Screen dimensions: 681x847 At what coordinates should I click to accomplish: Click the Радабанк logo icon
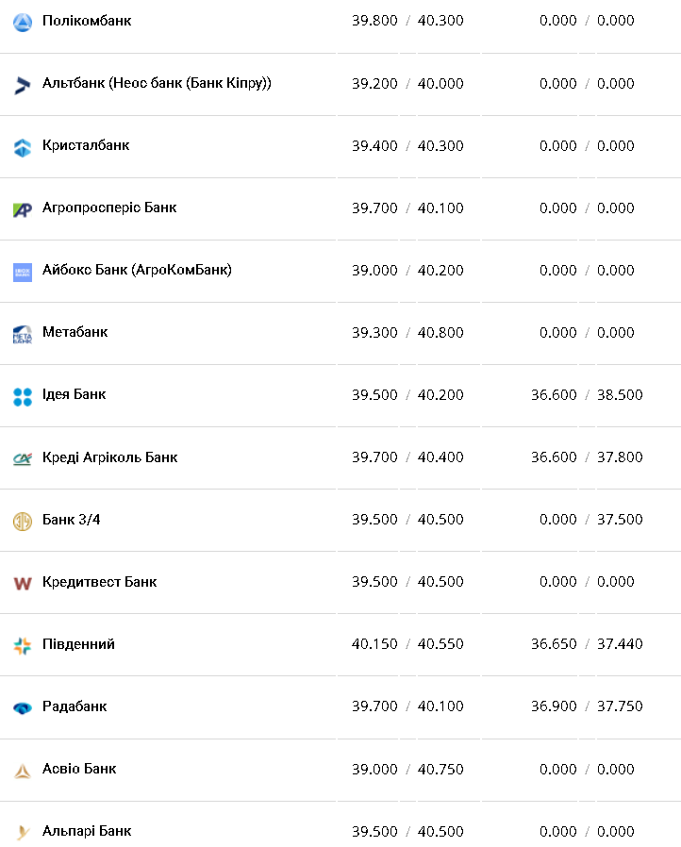coord(23,707)
